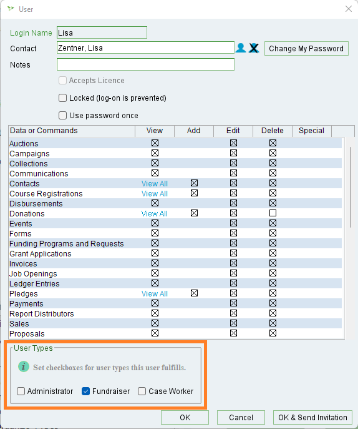
Task: Enable the Administrator user type
Action: click(21, 391)
